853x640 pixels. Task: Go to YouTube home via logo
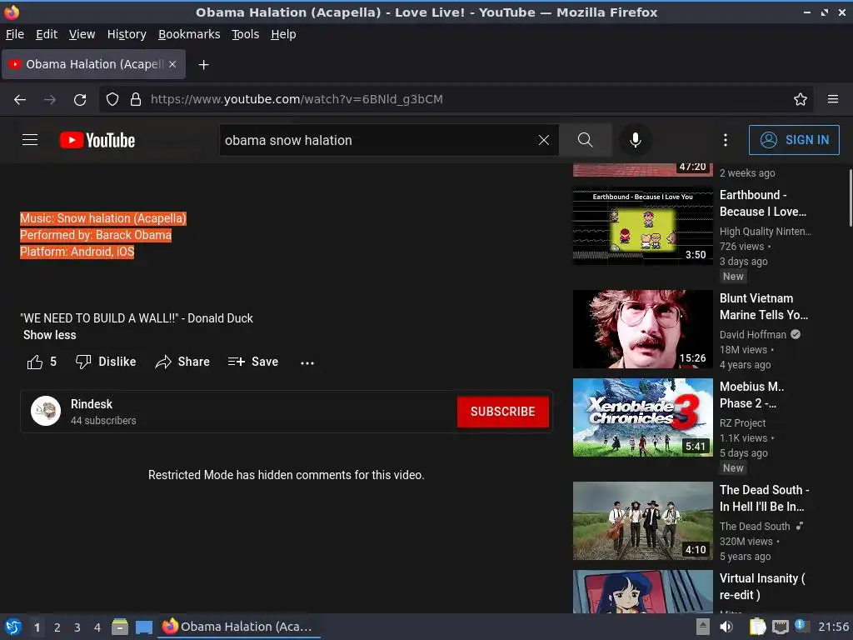pyautogui.click(x=97, y=140)
